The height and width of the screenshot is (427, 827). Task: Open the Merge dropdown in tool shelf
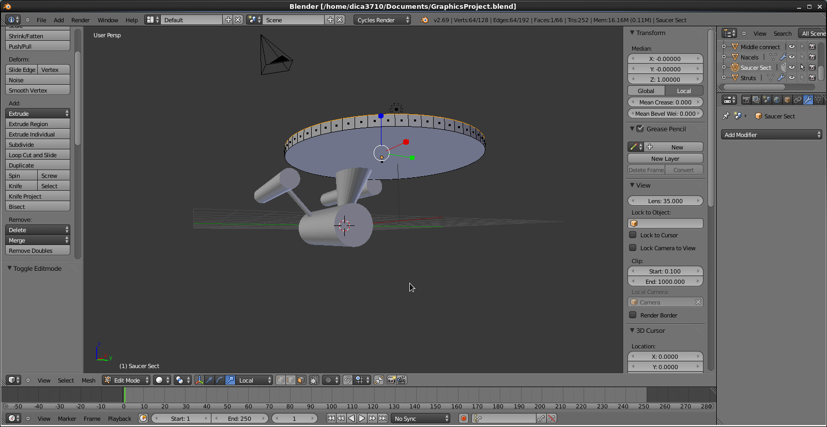[38, 240]
